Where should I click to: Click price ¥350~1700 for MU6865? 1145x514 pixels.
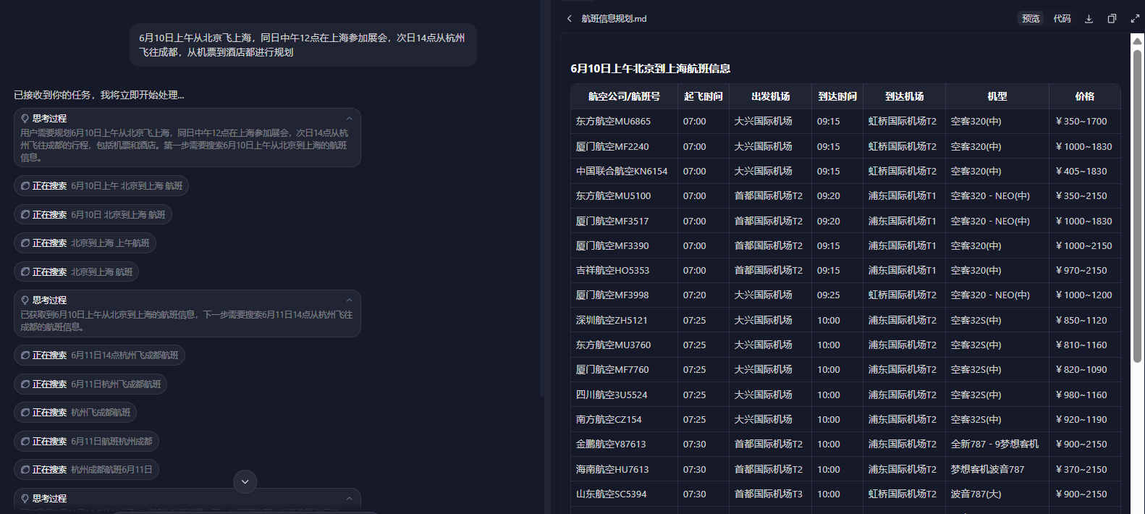point(1081,121)
